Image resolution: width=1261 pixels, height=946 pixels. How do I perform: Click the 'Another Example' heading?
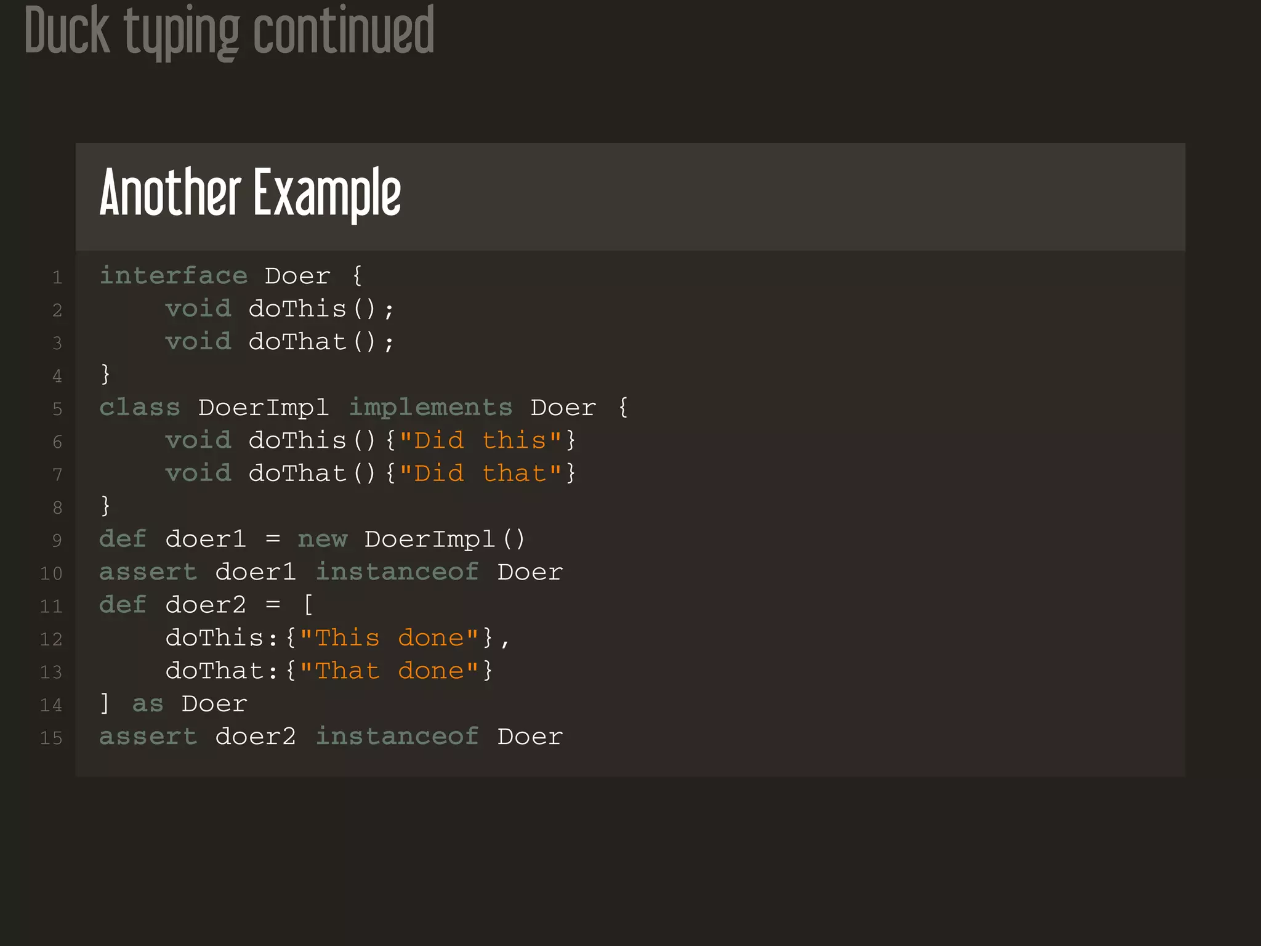250,193
